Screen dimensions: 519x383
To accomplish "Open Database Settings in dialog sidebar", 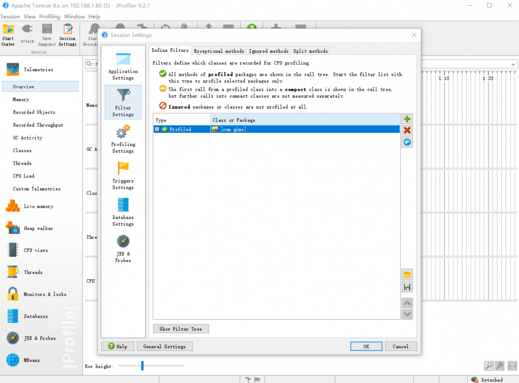I will pos(123,212).
